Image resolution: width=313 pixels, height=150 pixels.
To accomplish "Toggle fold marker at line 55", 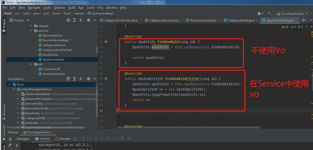I will 116,79.
